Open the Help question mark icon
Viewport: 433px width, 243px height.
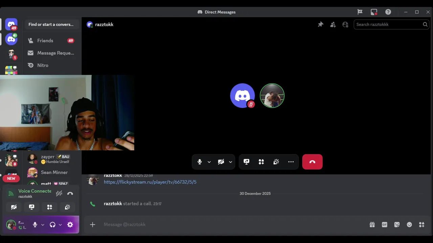(x=388, y=12)
